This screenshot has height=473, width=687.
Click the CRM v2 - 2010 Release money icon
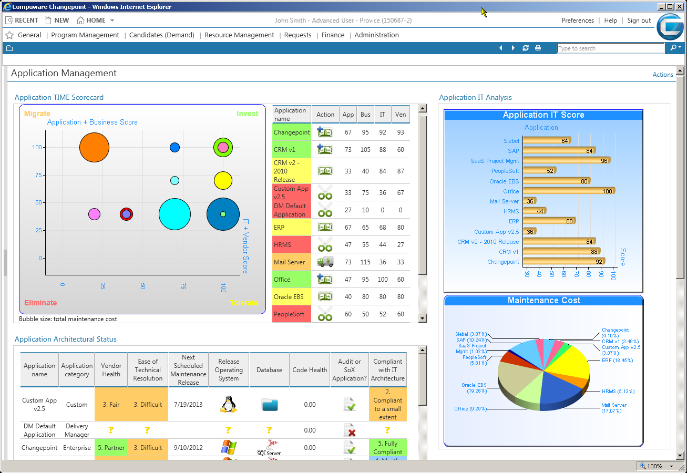[x=325, y=171]
